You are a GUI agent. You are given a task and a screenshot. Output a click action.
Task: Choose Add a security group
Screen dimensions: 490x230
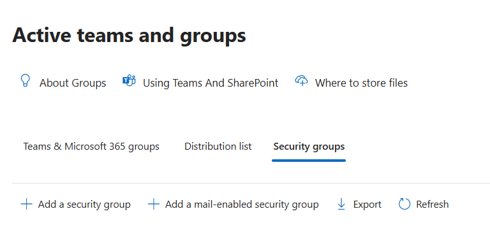(84, 205)
